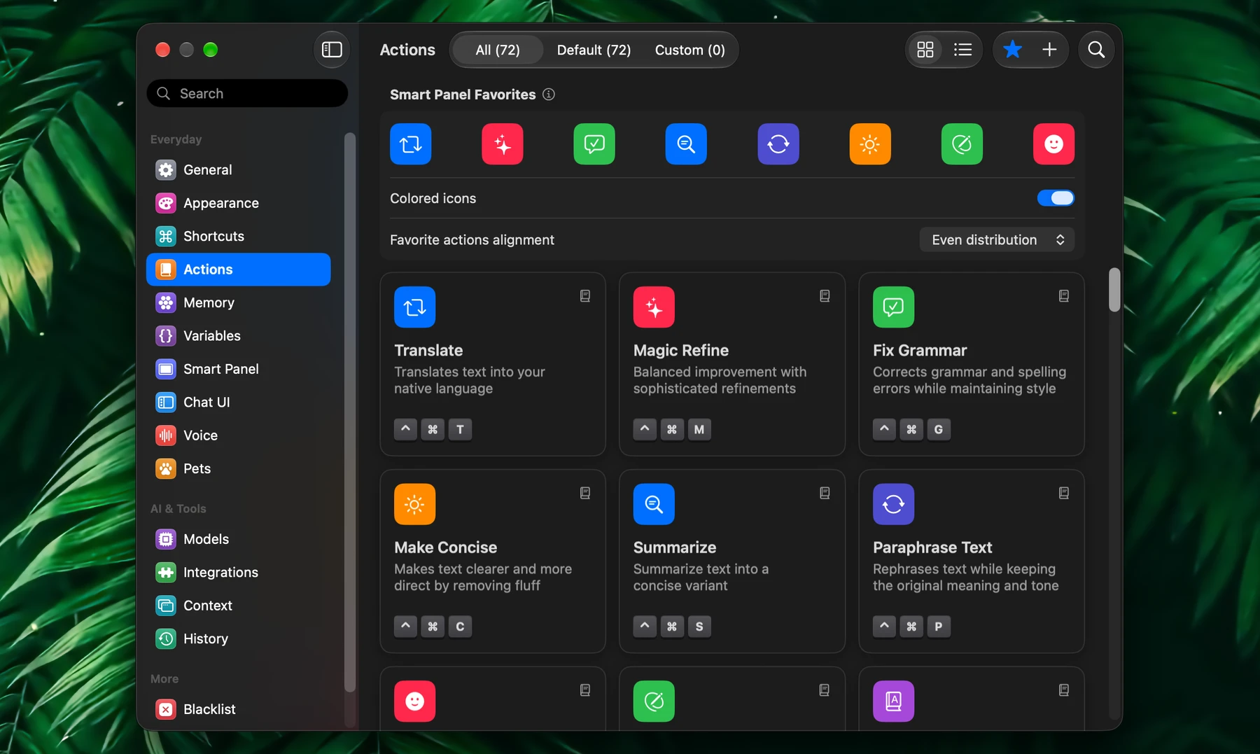Open the Magic Refine action card title
This screenshot has width=1260, height=754.
coord(681,350)
